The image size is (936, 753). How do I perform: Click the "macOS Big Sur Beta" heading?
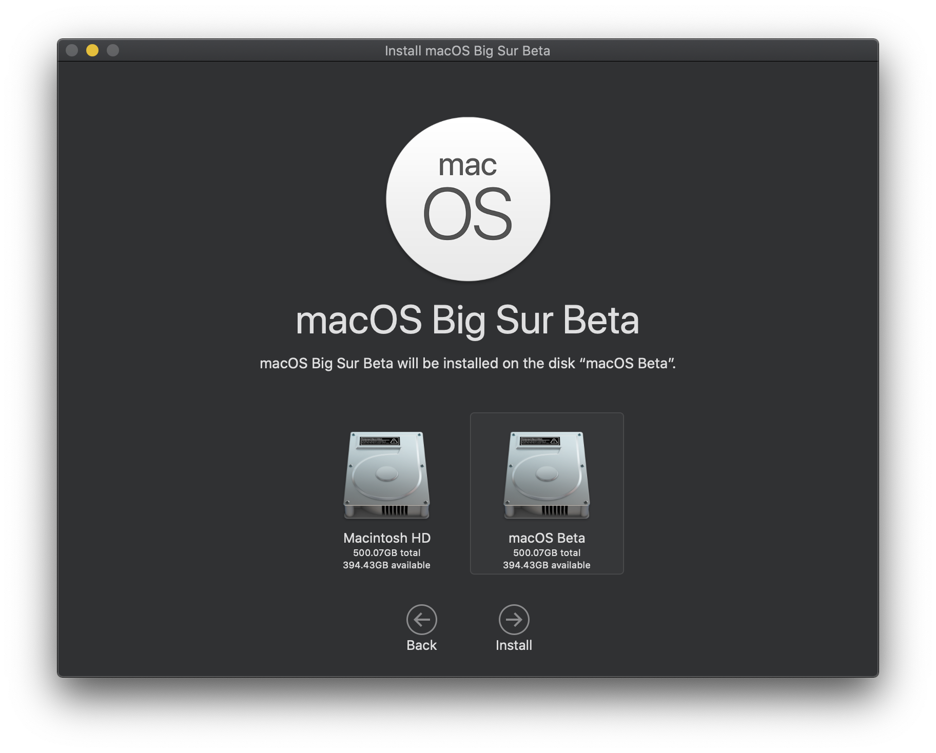click(467, 321)
